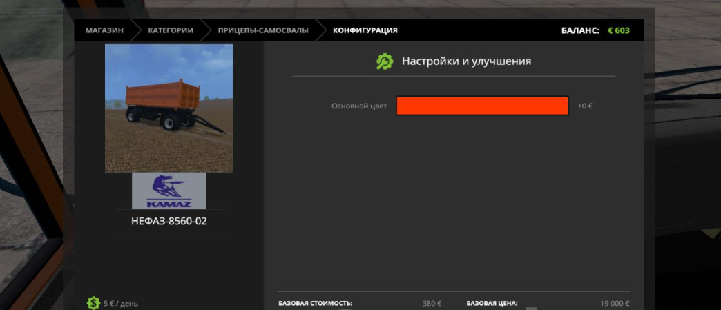The height and width of the screenshot is (310, 721).
Task: Click the БАЗОВАЯ СТОИМОСТЬ label
Action: coord(315,303)
